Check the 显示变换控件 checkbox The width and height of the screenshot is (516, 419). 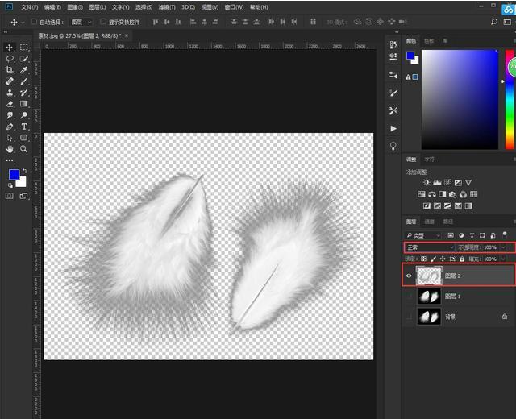coord(102,22)
